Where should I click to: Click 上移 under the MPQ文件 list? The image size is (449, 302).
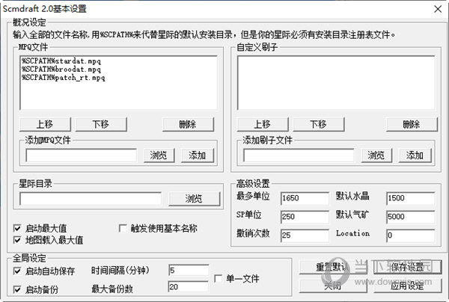point(45,124)
